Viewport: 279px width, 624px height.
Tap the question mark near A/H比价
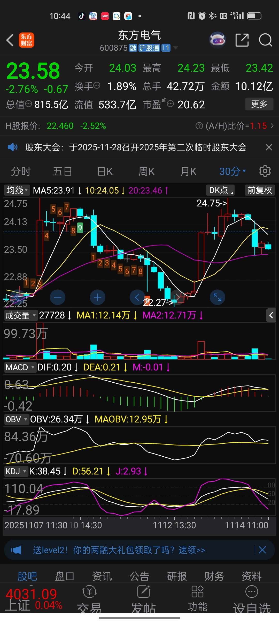pos(199,126)
